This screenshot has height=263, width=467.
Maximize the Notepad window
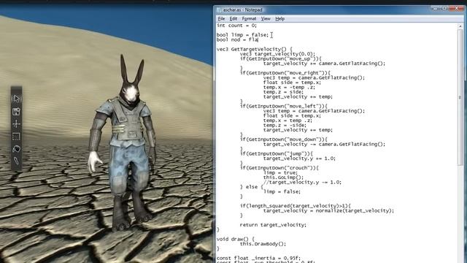pyautogui.click(x=444, y=8)
